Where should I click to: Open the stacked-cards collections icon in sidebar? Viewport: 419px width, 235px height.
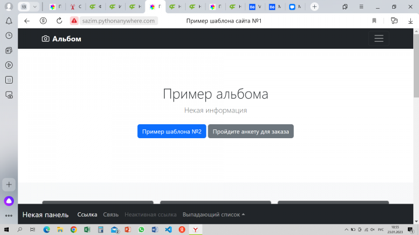tap(9, 50)
